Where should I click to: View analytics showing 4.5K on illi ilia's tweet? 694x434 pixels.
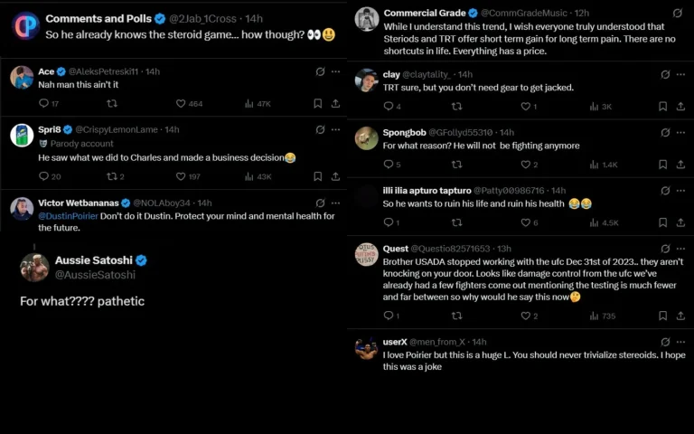point(604,222)
